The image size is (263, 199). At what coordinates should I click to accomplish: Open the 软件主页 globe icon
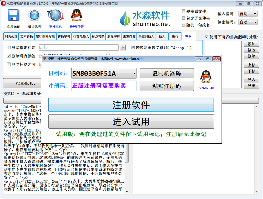point(55,15)
